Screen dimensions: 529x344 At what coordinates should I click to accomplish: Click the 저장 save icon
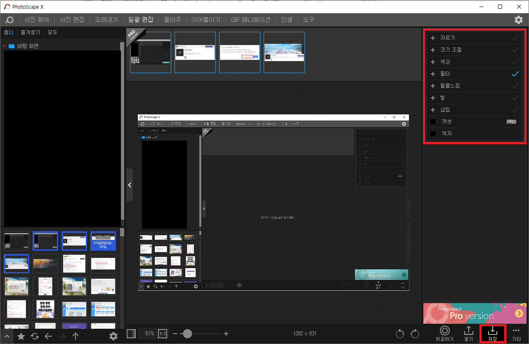[x=493, y=330]
